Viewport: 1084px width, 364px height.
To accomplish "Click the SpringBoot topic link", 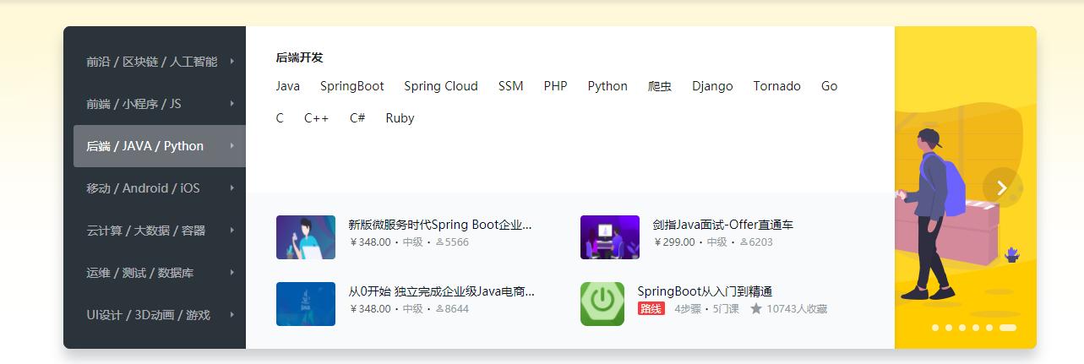I will 352,86.
